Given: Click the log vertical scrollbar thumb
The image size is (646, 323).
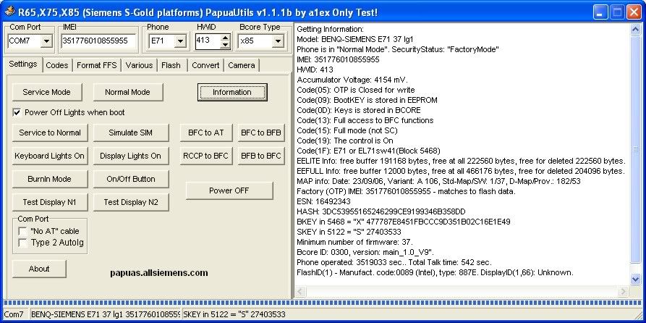Looking at the screenshot, I should (x=636, y=149).
